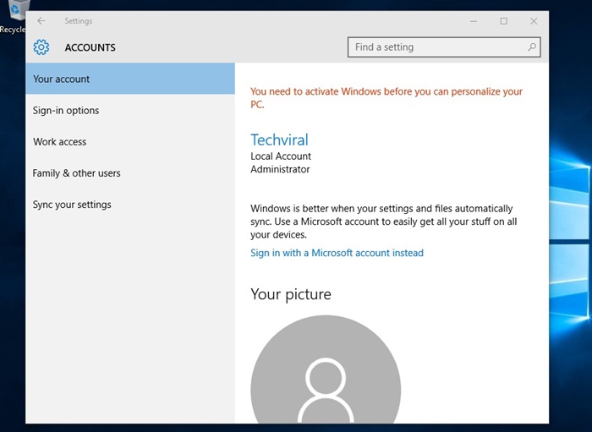Click the Accounts gear icon

point(41,47)
